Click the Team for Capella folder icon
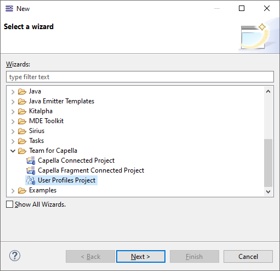 point(22,151)
